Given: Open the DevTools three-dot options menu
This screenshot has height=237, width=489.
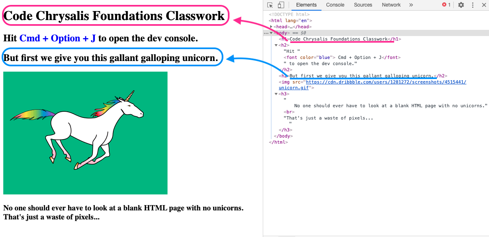Looking at the screenshot, I should pos(473,5).
